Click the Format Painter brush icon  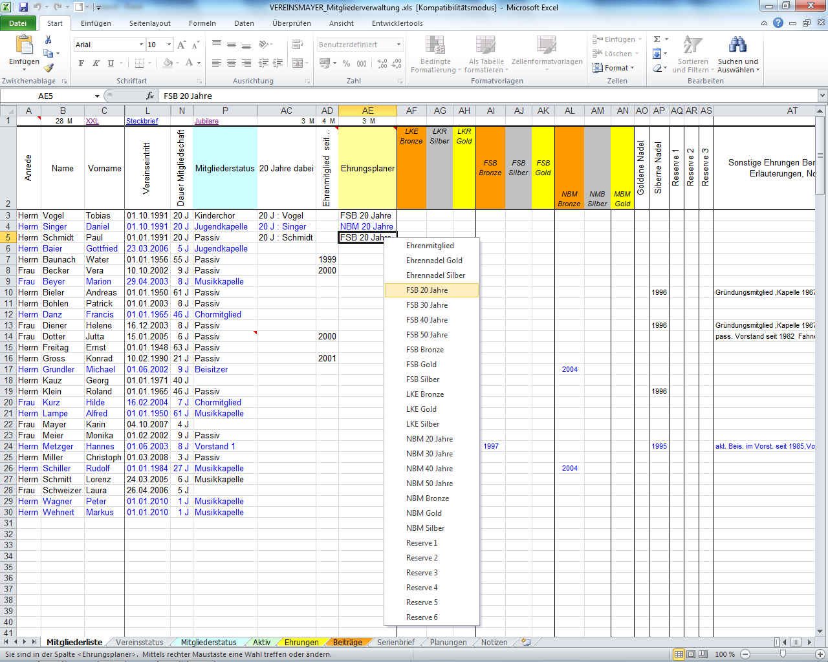[x=49, y=67]
